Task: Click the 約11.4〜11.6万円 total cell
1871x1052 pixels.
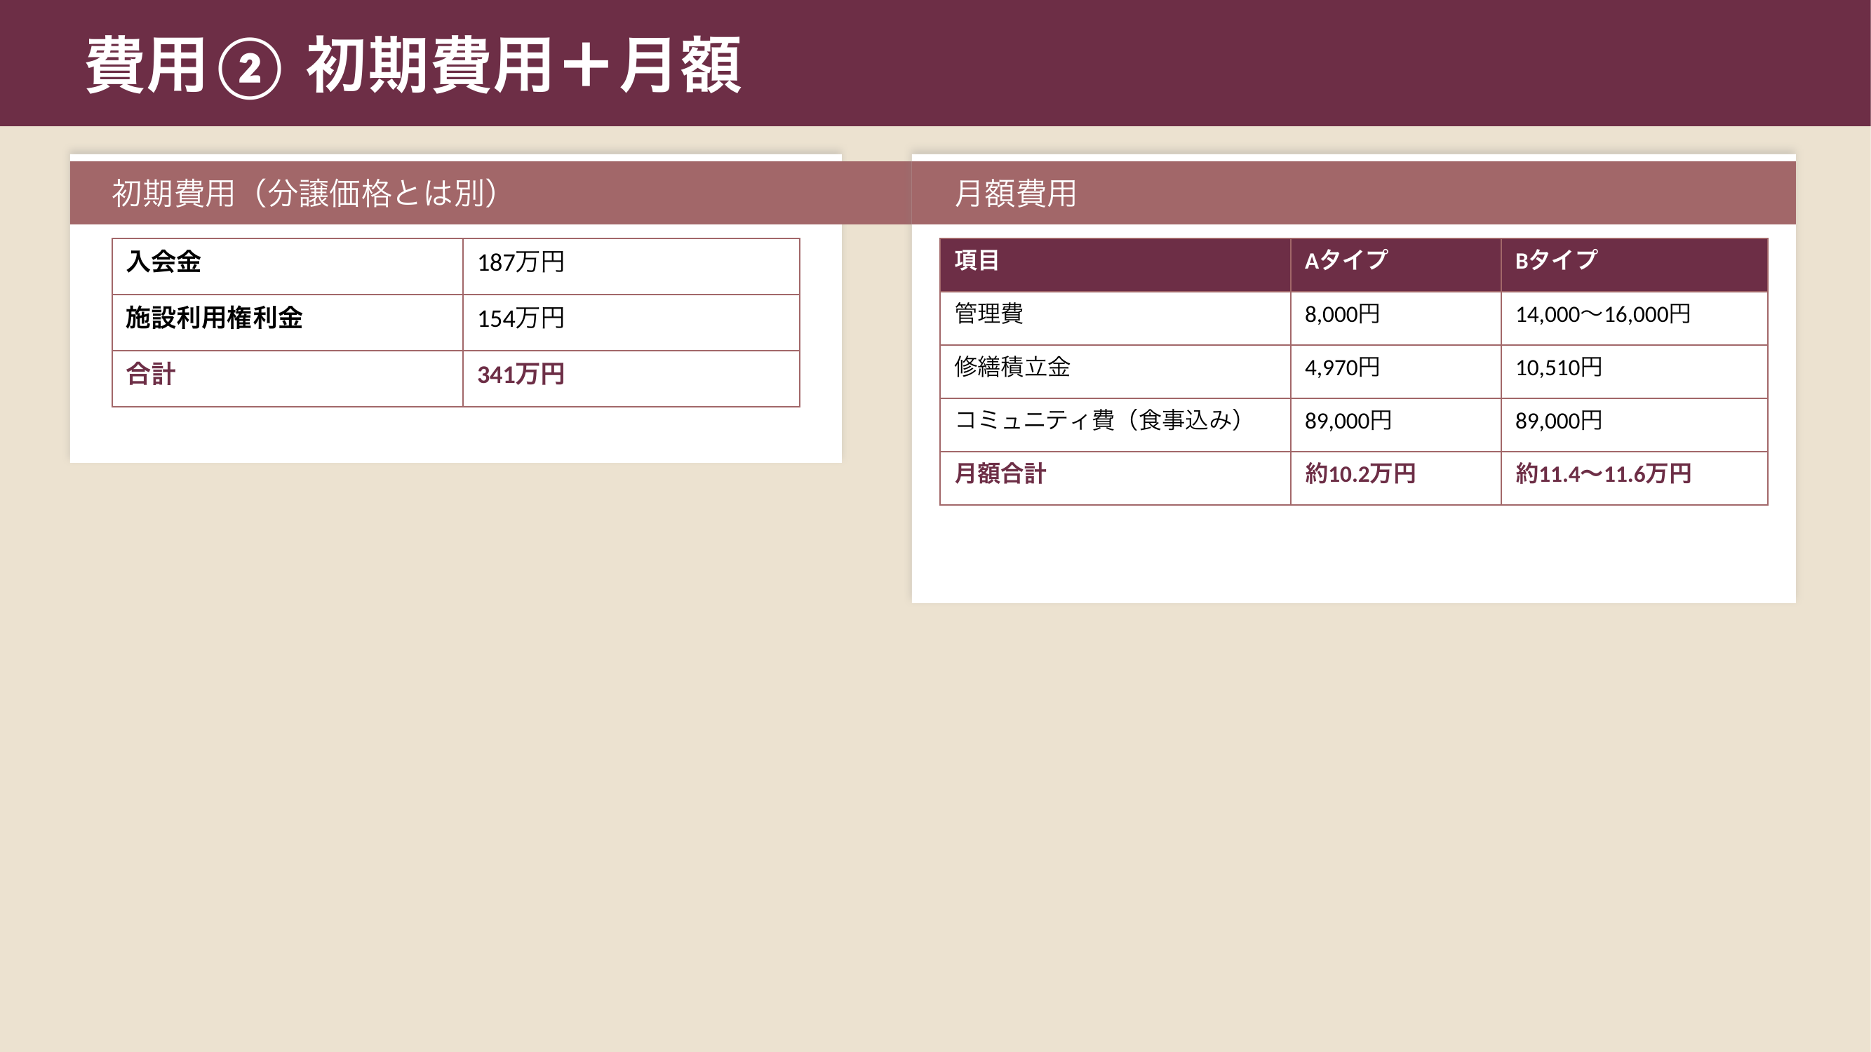Action: click(1602, 474)
